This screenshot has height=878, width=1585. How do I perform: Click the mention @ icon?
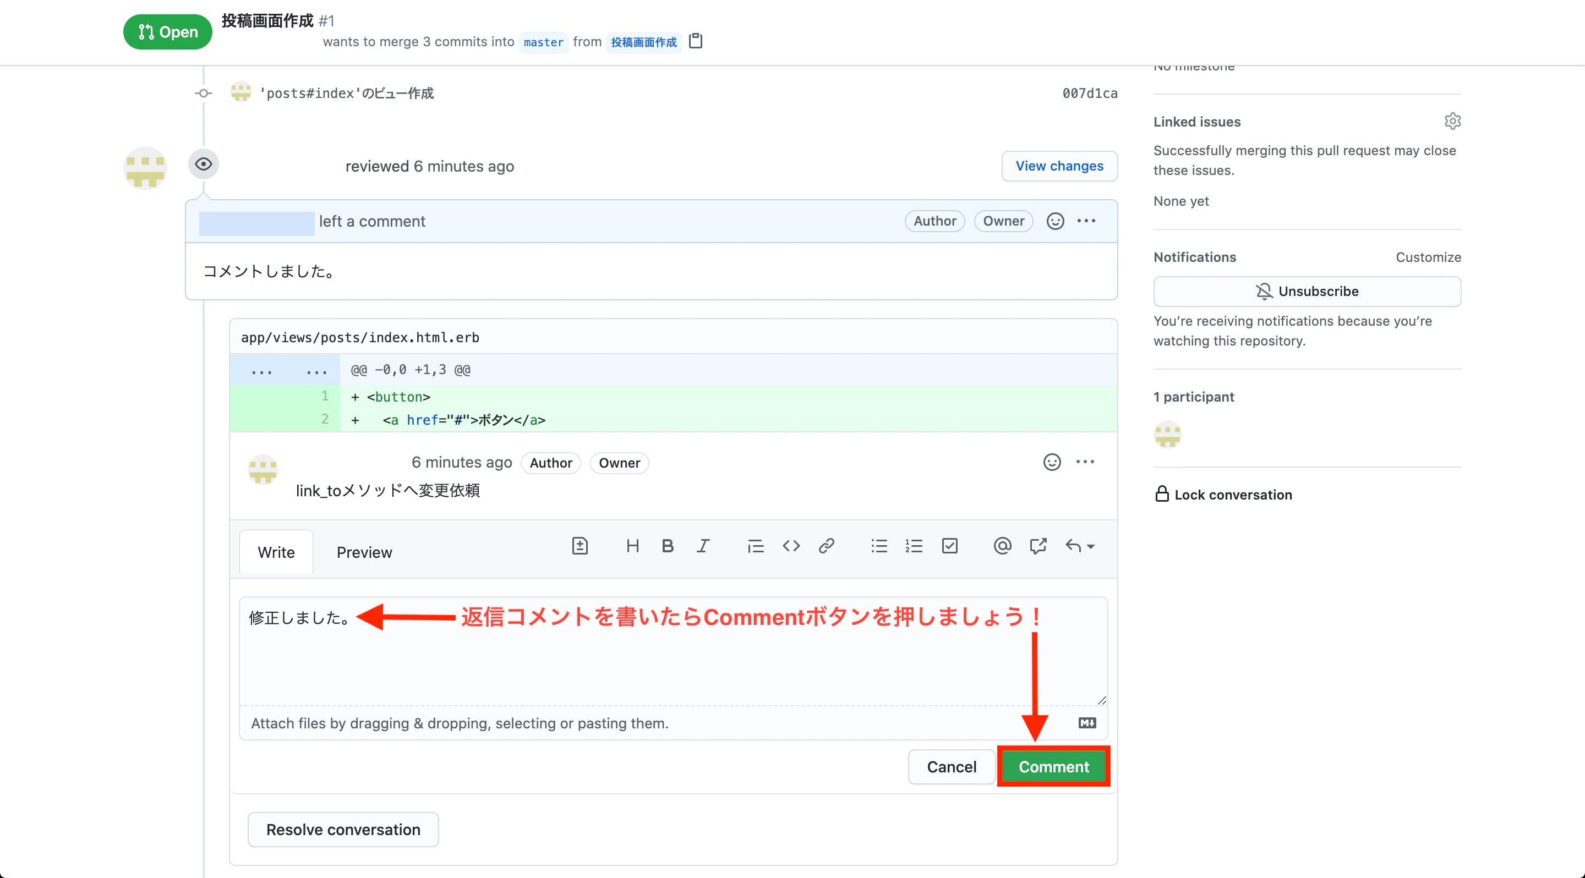(1002, 546)
